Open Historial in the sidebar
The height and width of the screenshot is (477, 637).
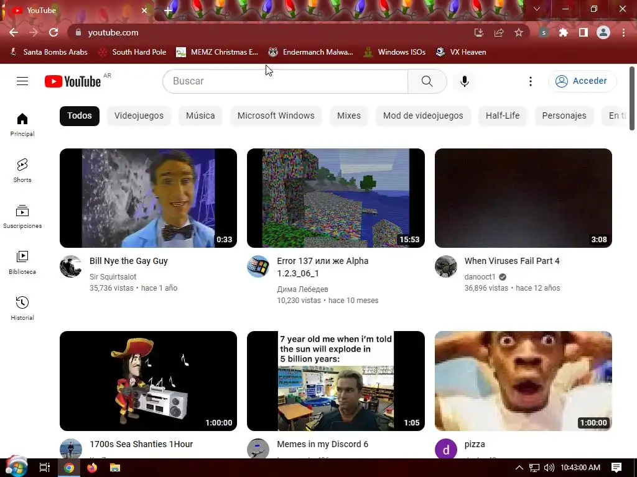click(x=22, y=308)
